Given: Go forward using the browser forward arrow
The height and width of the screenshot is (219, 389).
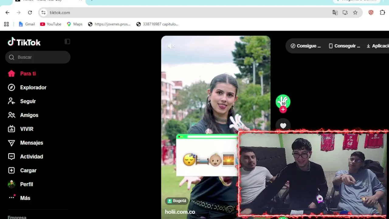Looking at the screenshot, I should (x=19, y=12).
